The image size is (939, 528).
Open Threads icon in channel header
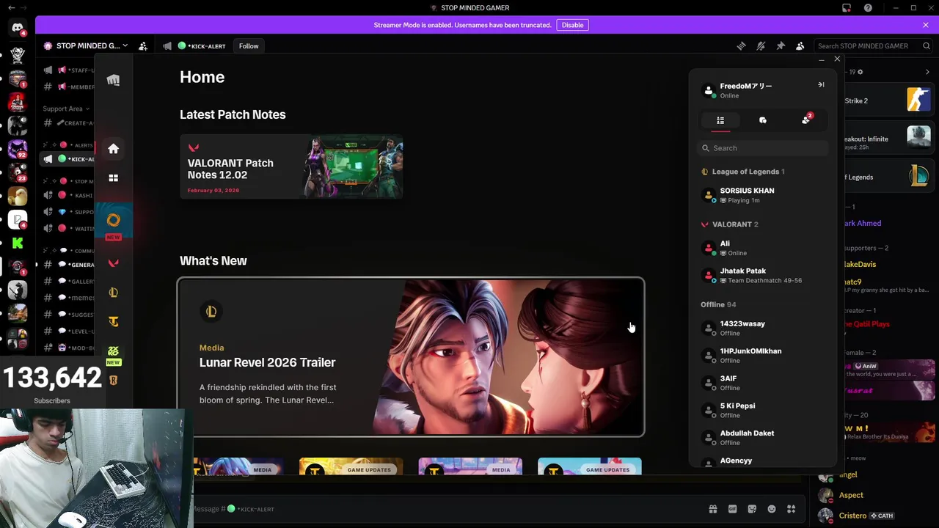tap(741, 45)
